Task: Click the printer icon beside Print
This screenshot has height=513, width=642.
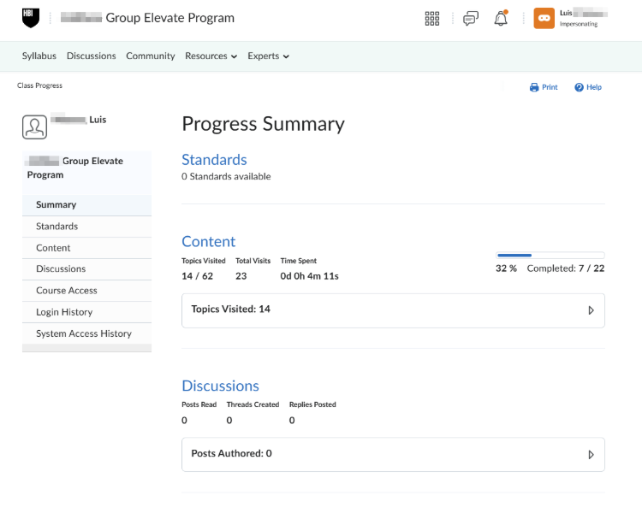Action: [x=534, y=87]
